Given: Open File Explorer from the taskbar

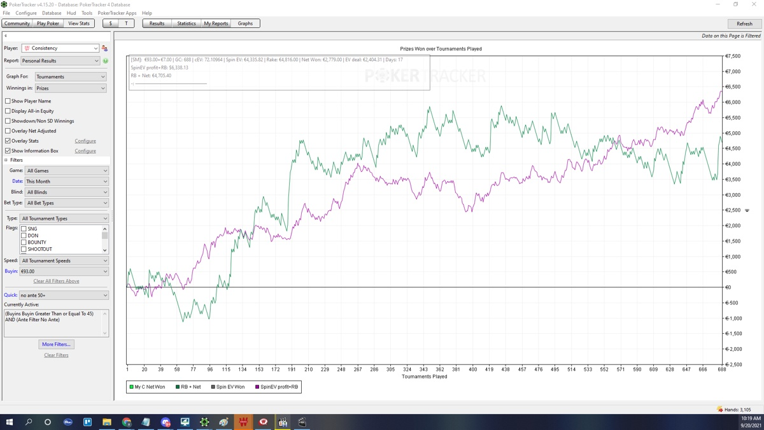Looking at the screenshot, I should click(107, 422).
